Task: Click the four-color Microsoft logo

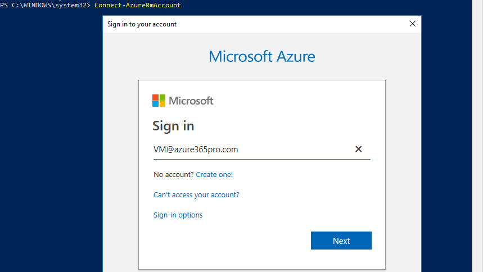Action: (159, 101)
